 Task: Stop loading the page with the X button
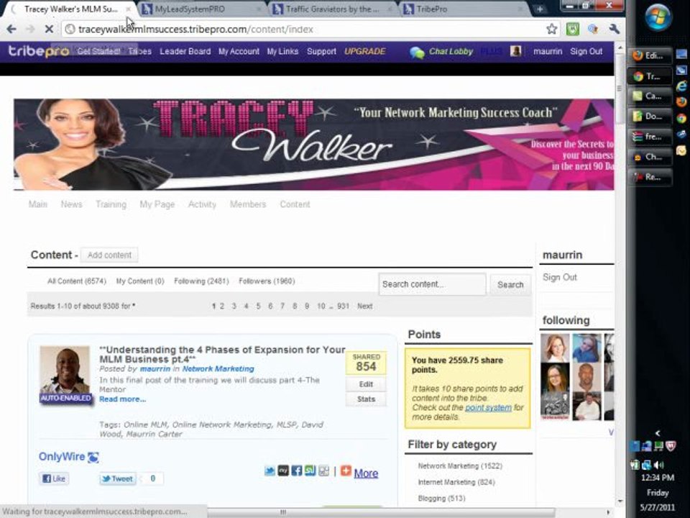[x=49, y=29]
